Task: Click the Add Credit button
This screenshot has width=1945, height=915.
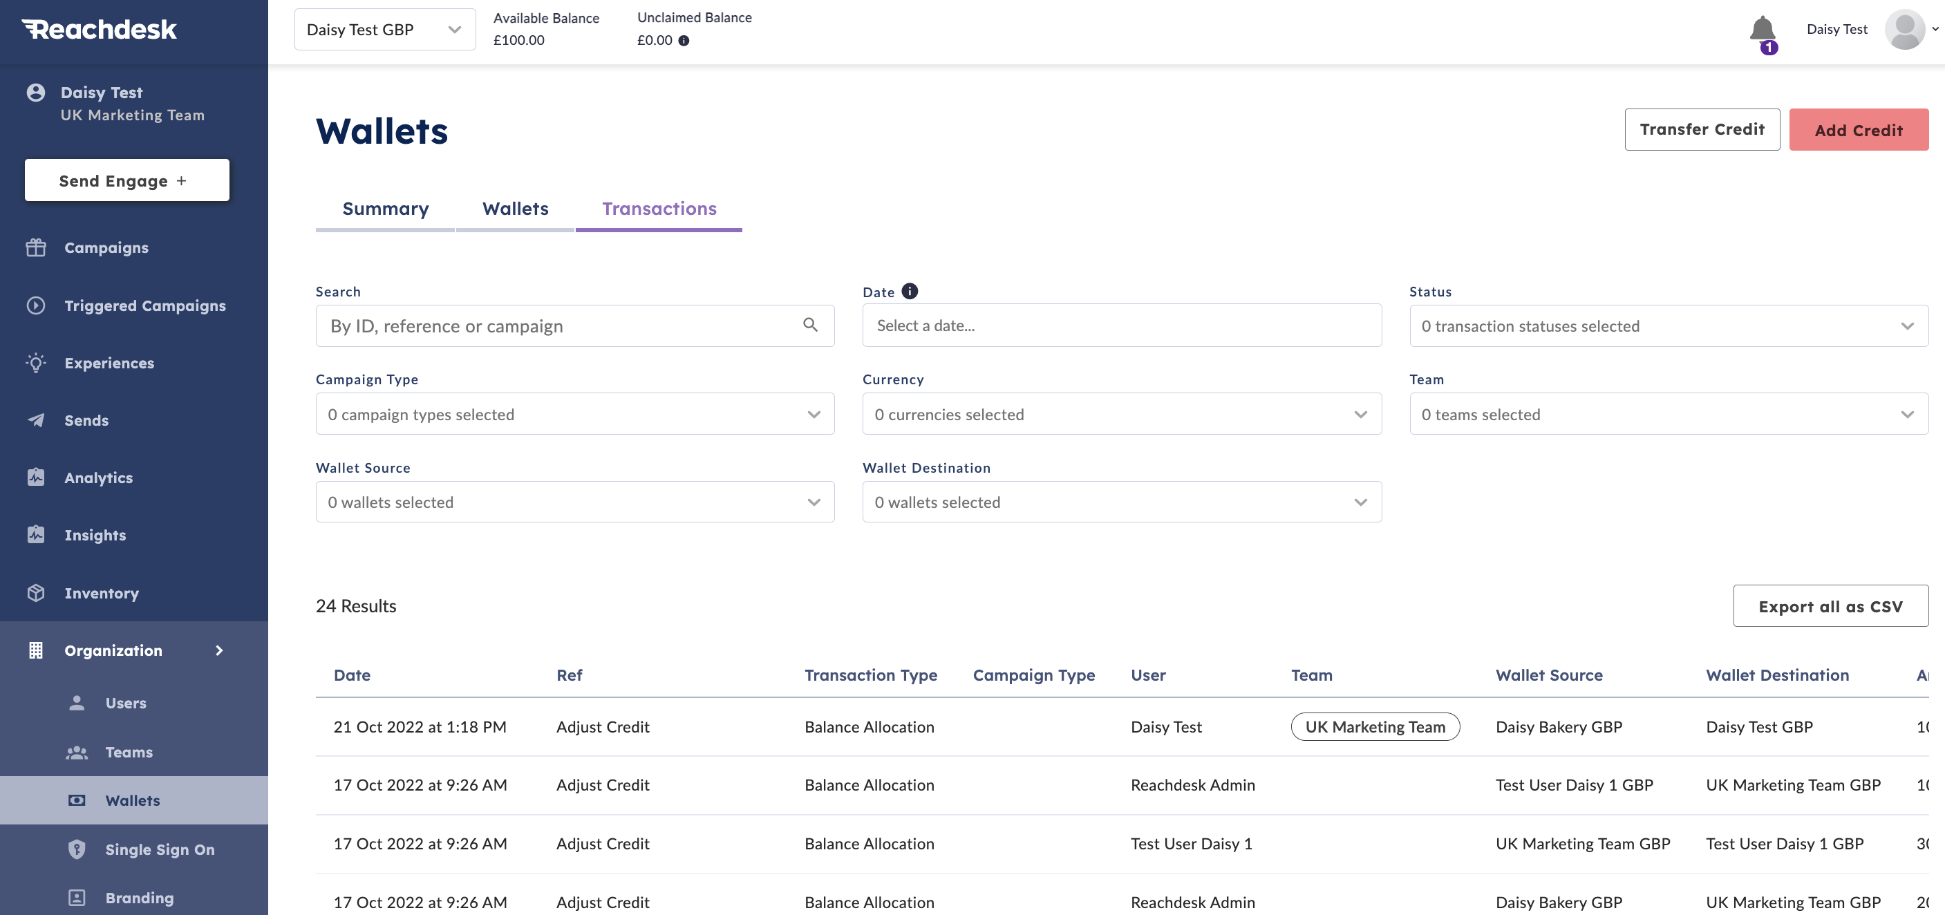Action: tap(1859, 129)
